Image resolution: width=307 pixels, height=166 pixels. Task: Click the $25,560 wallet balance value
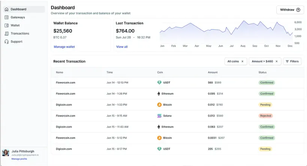(x=63, y=31)
